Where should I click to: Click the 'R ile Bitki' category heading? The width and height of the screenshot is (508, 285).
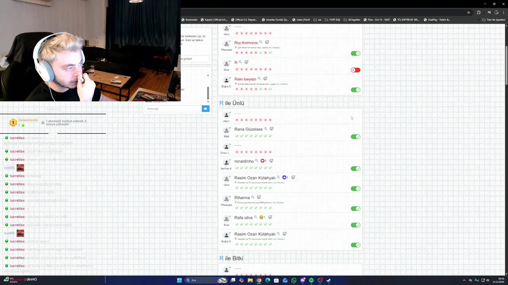[231, 258]
